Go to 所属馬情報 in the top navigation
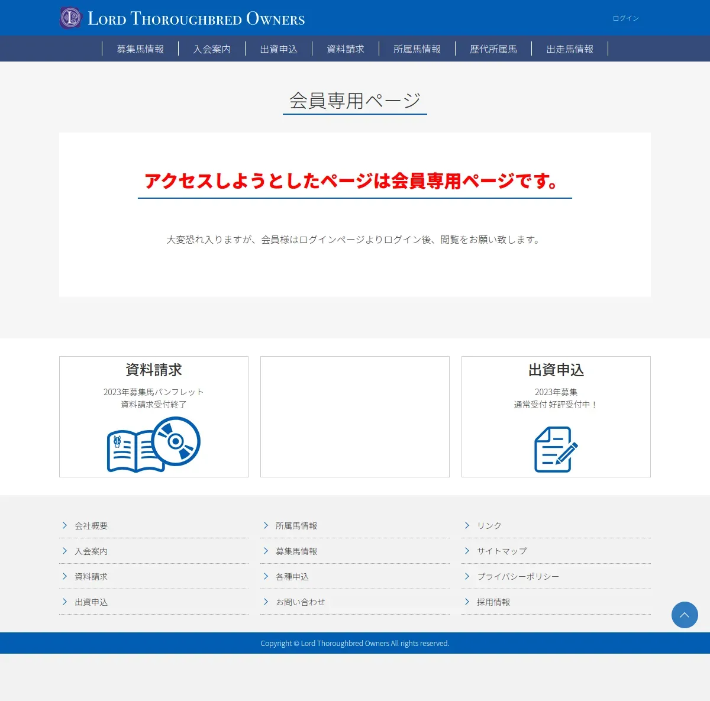Screen dimensions: 710x701 click(x=417, y=49)
